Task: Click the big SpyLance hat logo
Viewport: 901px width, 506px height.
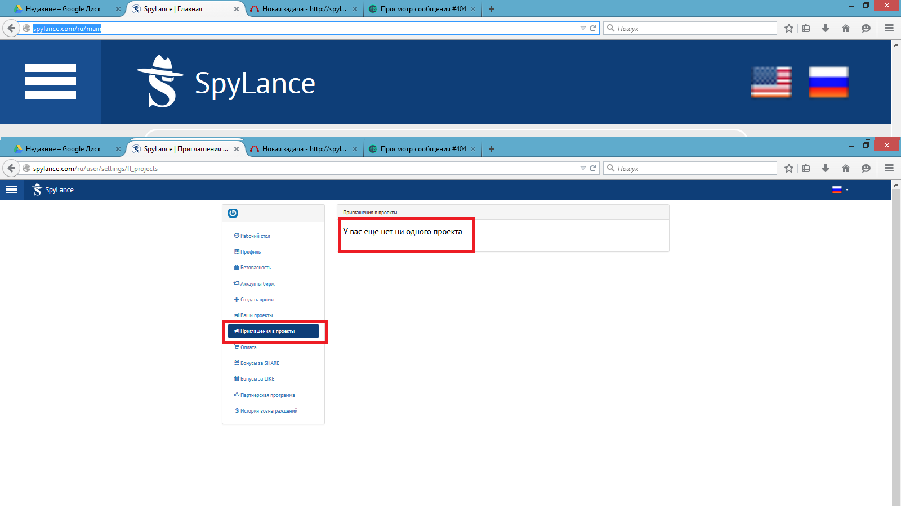Action: click(160, 82)
